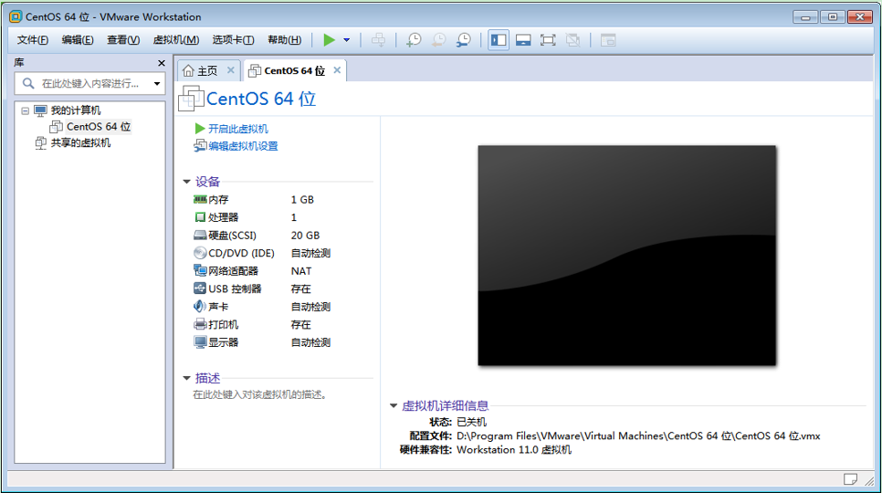882x493 pixels.
Task: Click the 处理器 processor device icon
Action: point(200,217)
